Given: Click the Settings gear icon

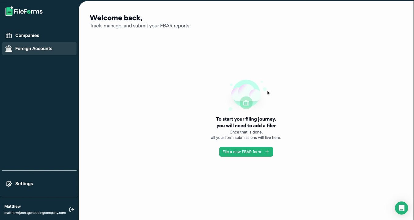Looking at the screenshot, I should [9, 184].
